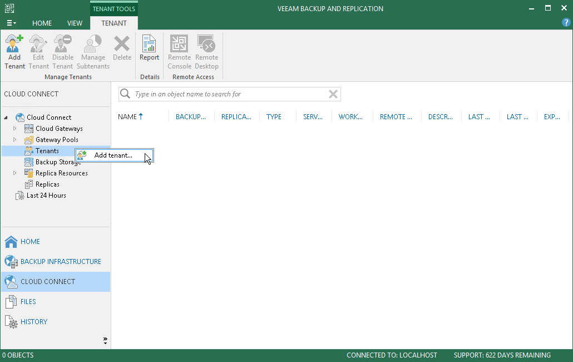Select Gateway Pools in the tree
This screenshot has height=362, width=573.
(x=57, y=140)
